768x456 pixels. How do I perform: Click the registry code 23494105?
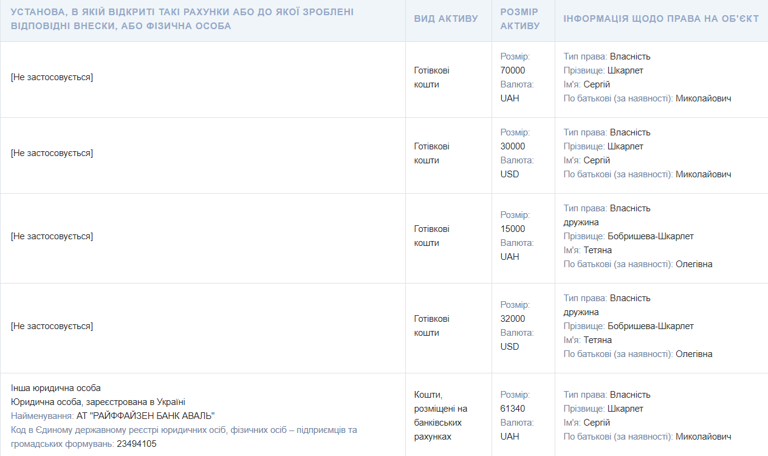pyautogui.click(x=137, y=444)
